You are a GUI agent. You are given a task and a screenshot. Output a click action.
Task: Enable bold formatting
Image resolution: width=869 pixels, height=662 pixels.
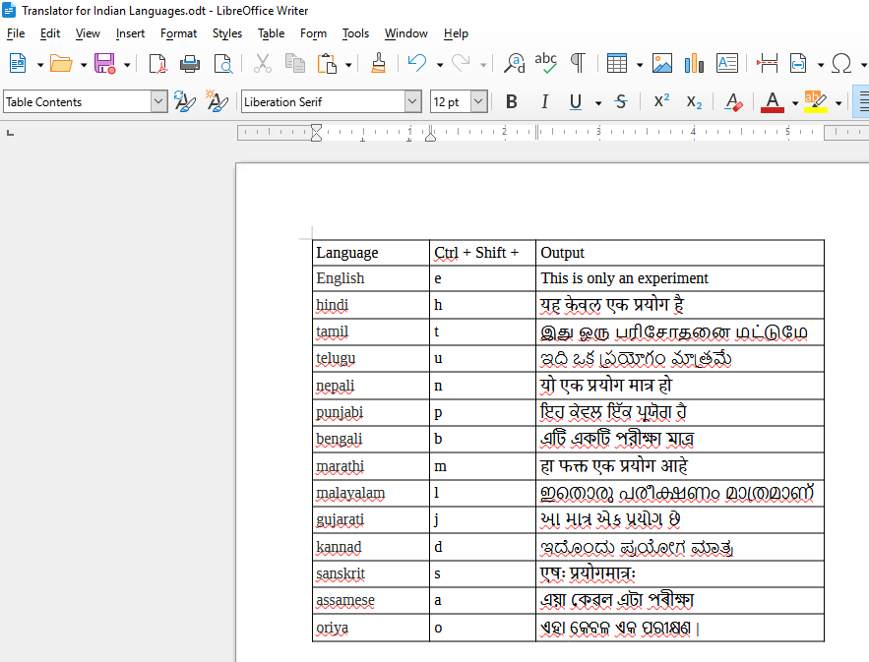click(x=511, y=101)
